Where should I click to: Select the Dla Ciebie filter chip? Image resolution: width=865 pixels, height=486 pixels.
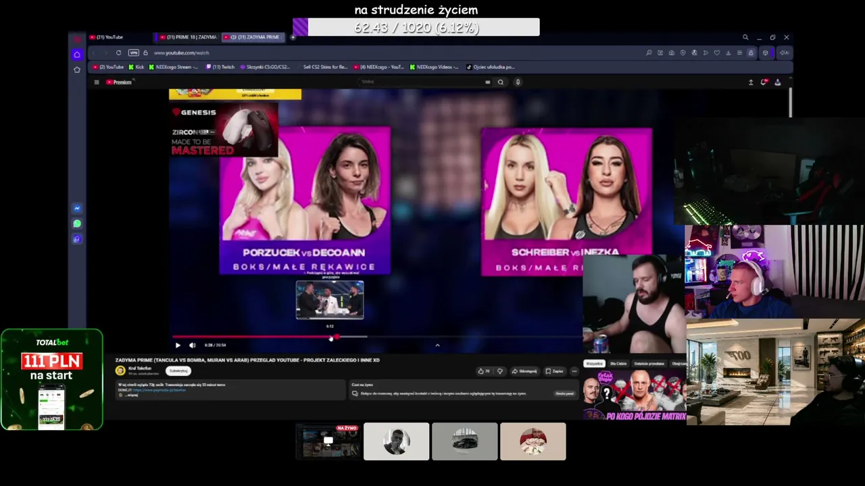(x=618, y=364)
